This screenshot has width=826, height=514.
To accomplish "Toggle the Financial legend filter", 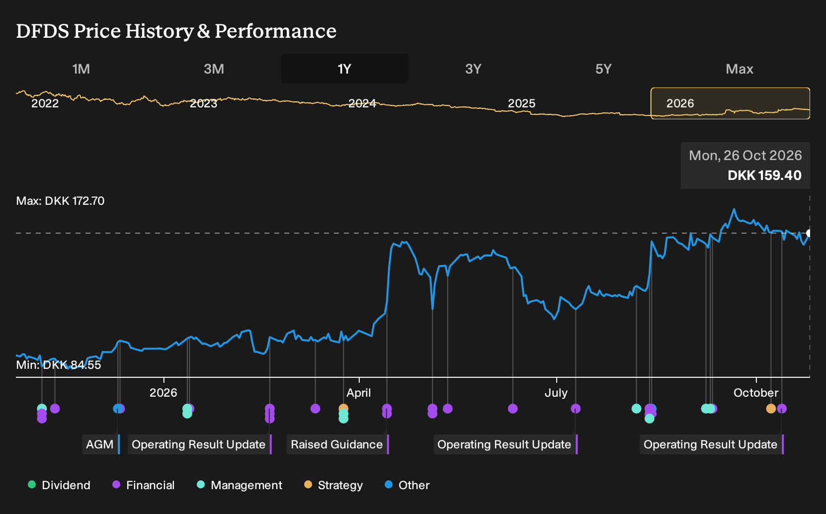I will (143, 485).
